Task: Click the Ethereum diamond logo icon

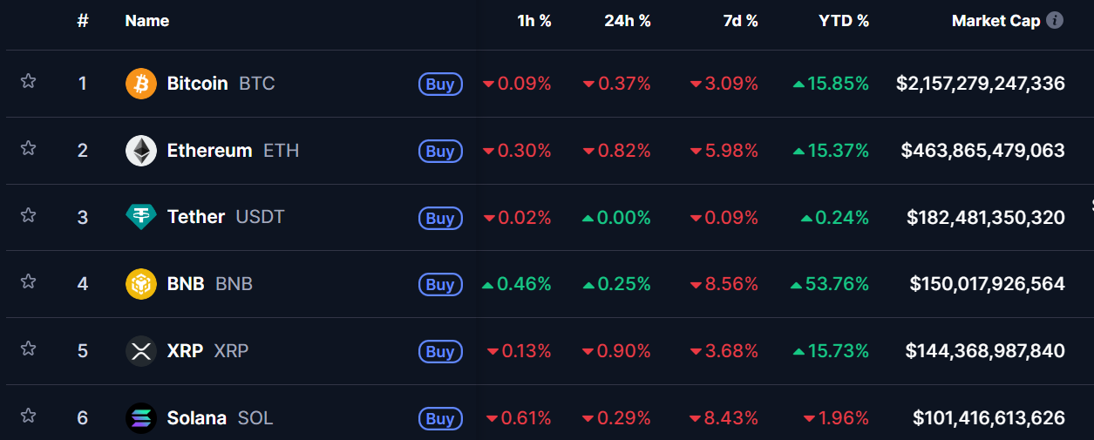Action: [x=141, y=151]
